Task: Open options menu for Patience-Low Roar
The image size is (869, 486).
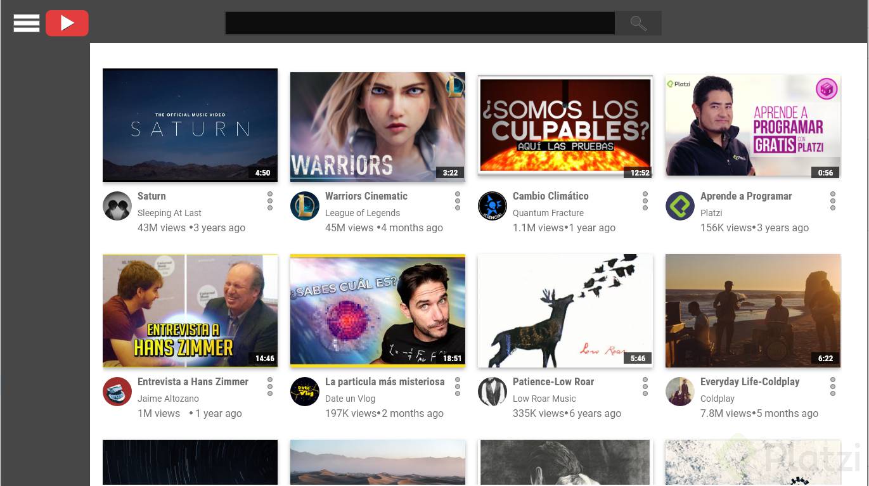Action: click(x=645, y=387)
